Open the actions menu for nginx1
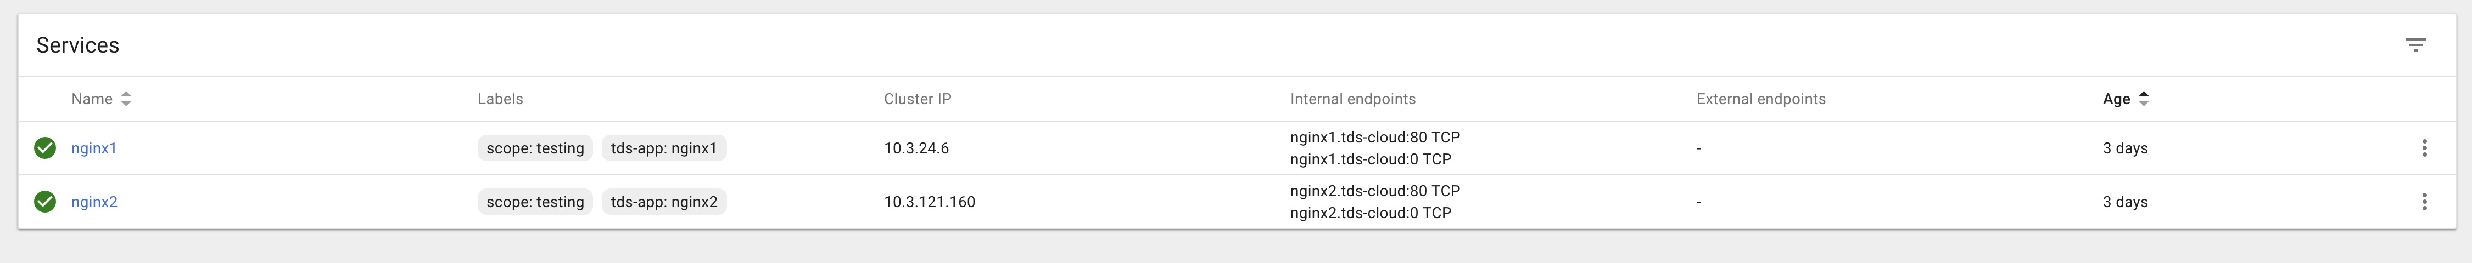 point(2424,148)
